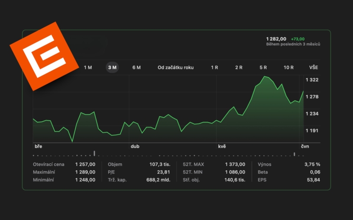Click the current price 1 282,00

[276, 39]
